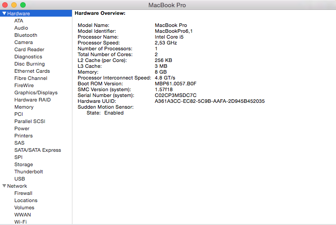Image resolution: width=336 pixels, height=225 pixels.
Task: Select Storage in sidebar
Action: 23,164
